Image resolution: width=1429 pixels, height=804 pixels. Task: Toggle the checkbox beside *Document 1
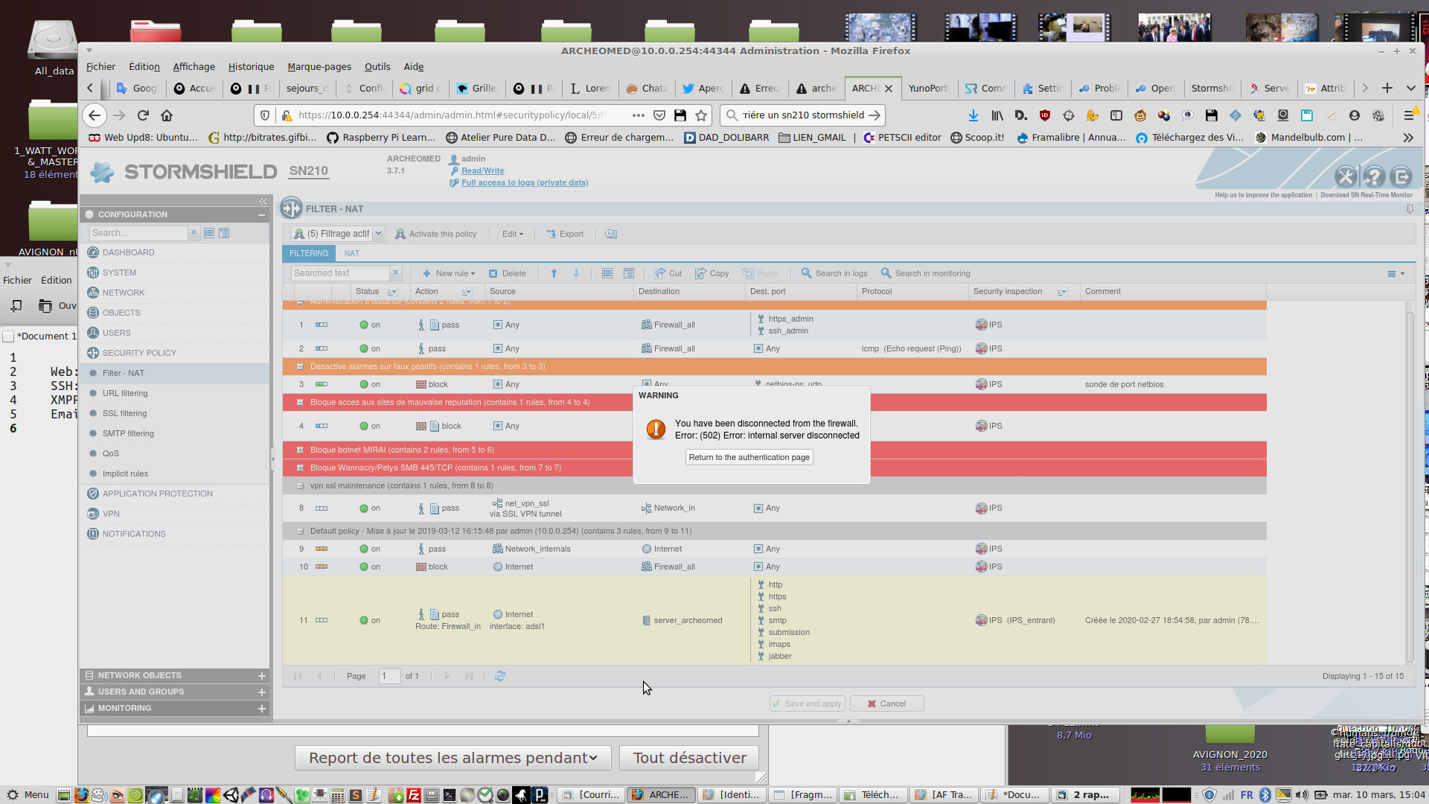9,336
